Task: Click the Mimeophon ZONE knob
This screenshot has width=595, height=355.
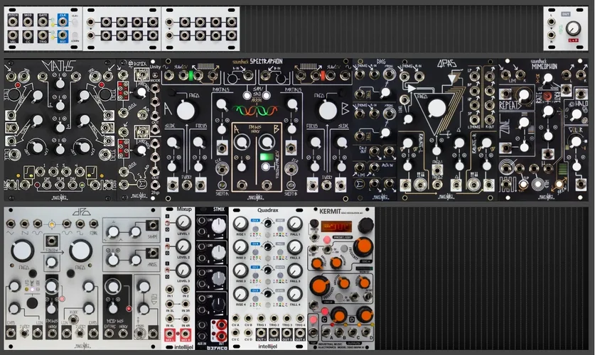Action: 524,123
